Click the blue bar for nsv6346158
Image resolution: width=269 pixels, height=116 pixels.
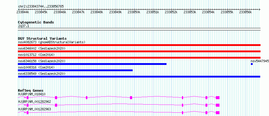coord(92,64)
